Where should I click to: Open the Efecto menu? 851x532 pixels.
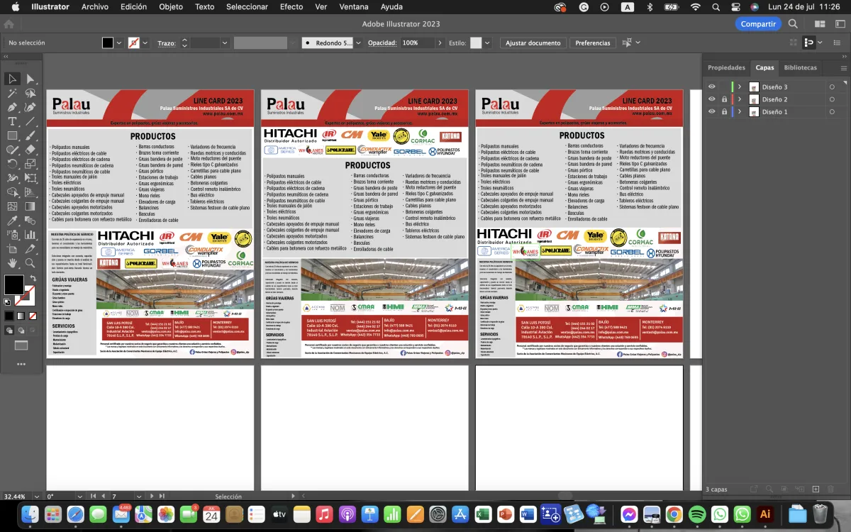(x=291, y=6)
